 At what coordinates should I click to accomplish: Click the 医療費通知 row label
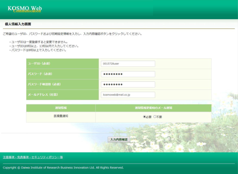pos(61,116)
